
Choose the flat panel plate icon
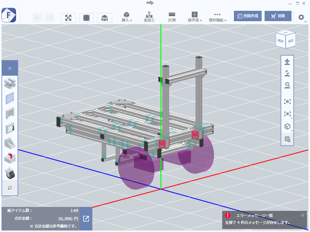10,98
